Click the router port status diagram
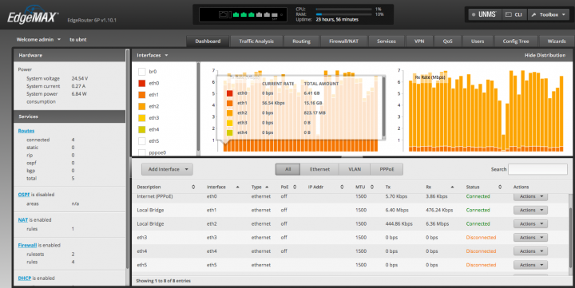The height and width of the screenshot is (288, 575). (243, 14)
